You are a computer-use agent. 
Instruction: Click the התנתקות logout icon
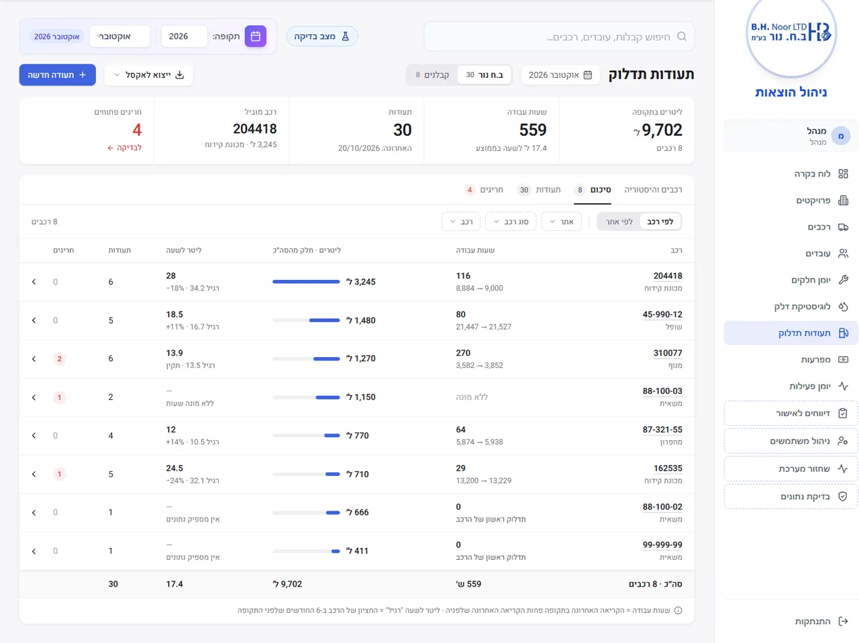(844, 622)
